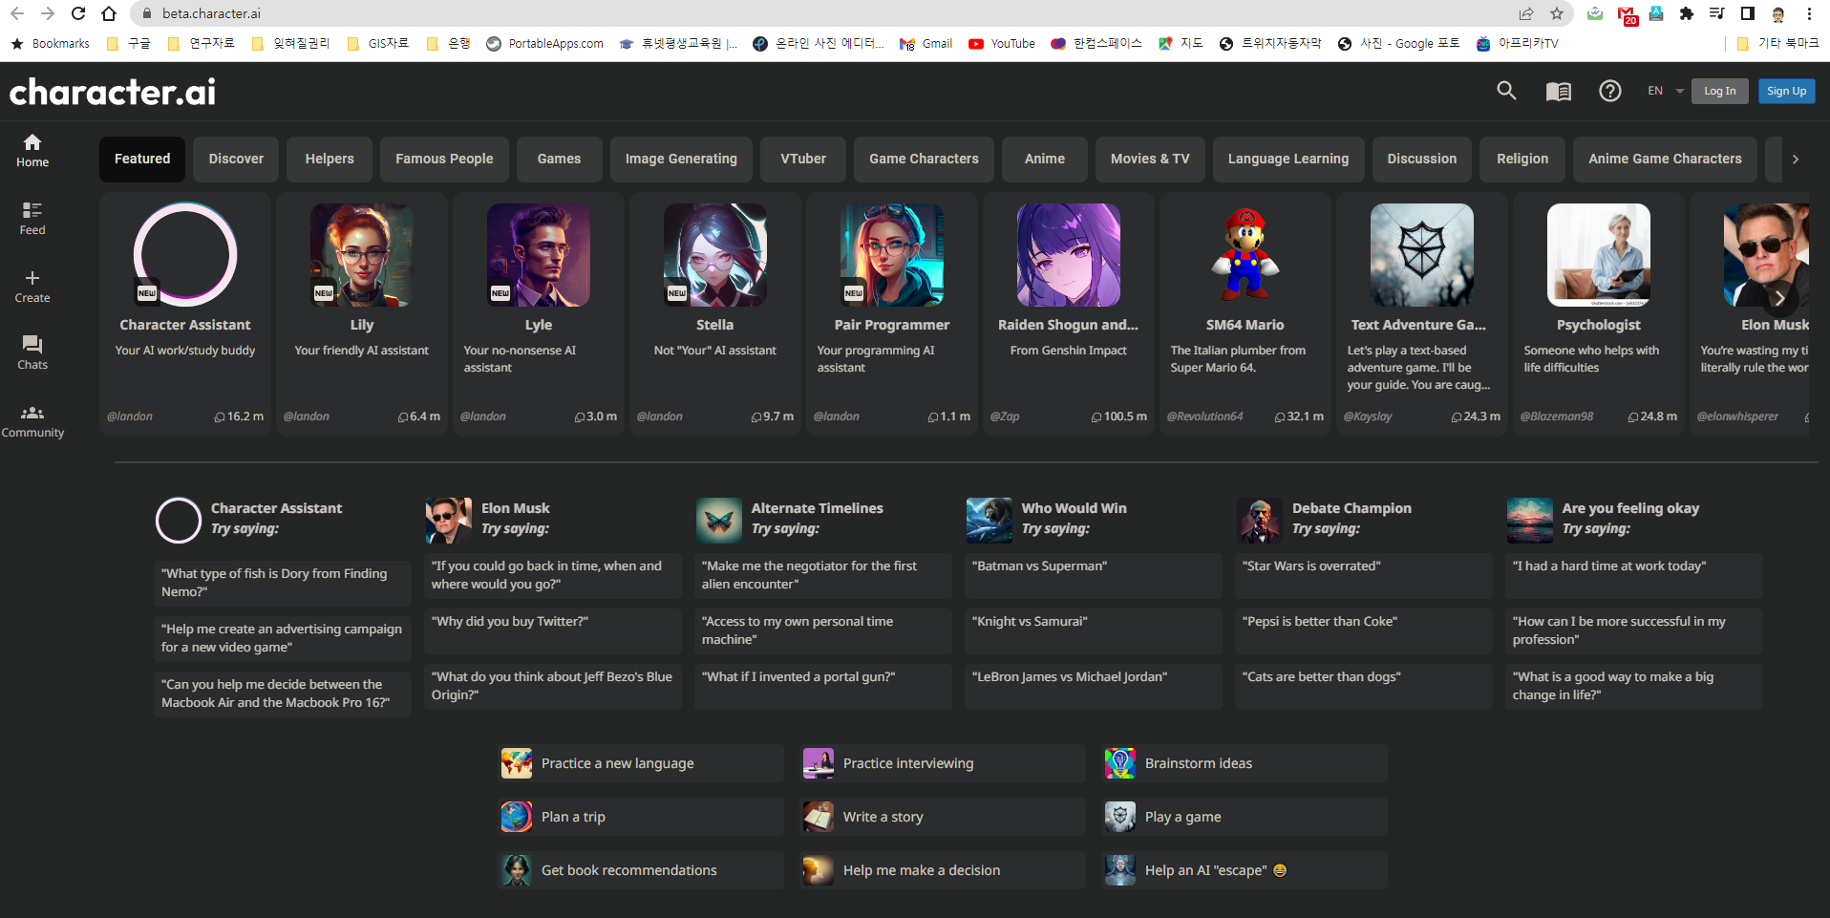The width and height of the screenshot is (1830, 918).
Task: Select "What if I invented a portal gun?"
Action: click(x=822, y=686)
